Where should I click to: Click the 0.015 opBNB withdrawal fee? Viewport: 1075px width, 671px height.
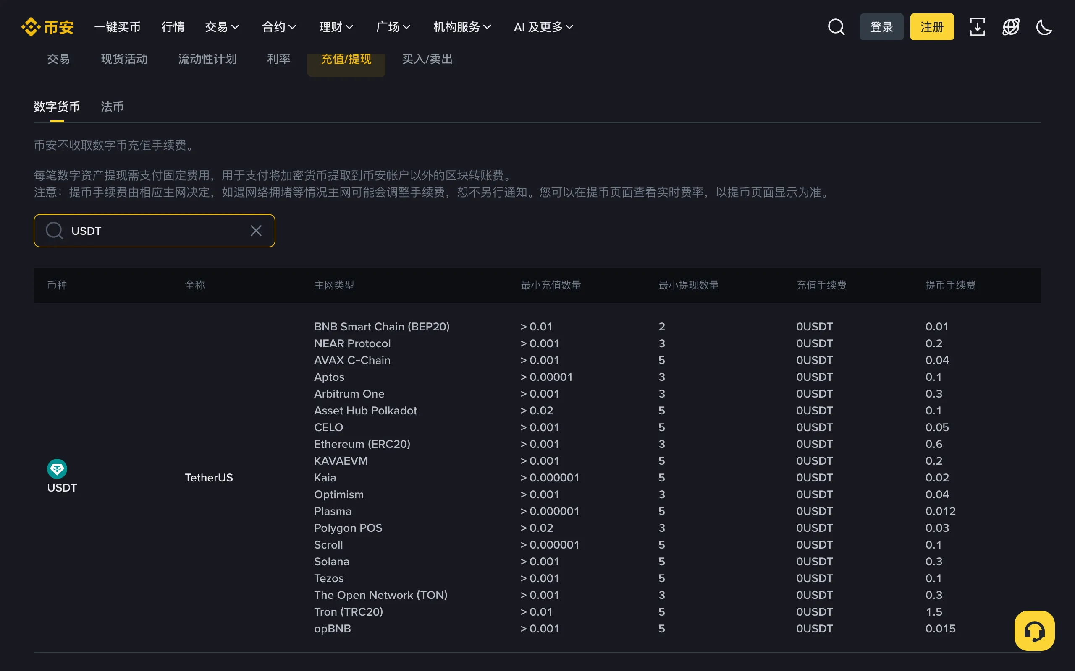point(940,629)
